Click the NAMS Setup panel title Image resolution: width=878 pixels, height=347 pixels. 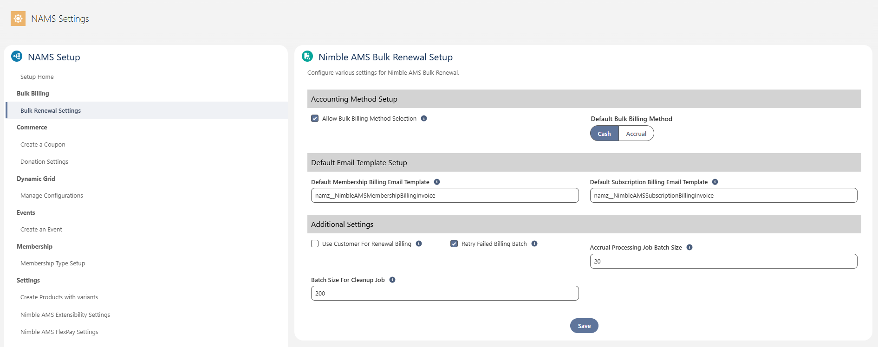point(54,57)
